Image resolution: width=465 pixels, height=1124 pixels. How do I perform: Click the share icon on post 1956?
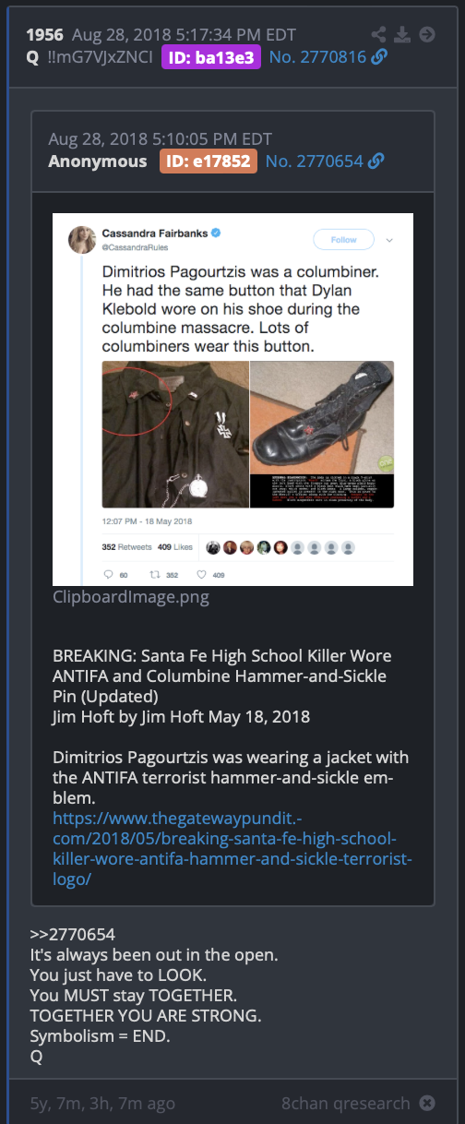378,35
